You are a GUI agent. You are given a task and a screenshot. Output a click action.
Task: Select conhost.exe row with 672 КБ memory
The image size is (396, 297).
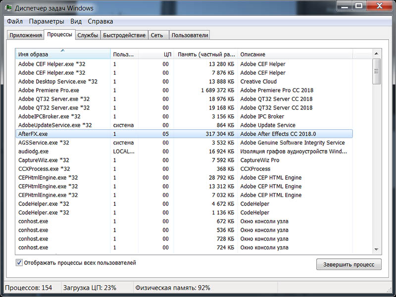[184, 221]
